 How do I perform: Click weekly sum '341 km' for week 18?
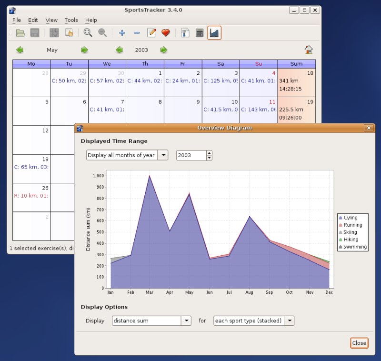point(289,80)
